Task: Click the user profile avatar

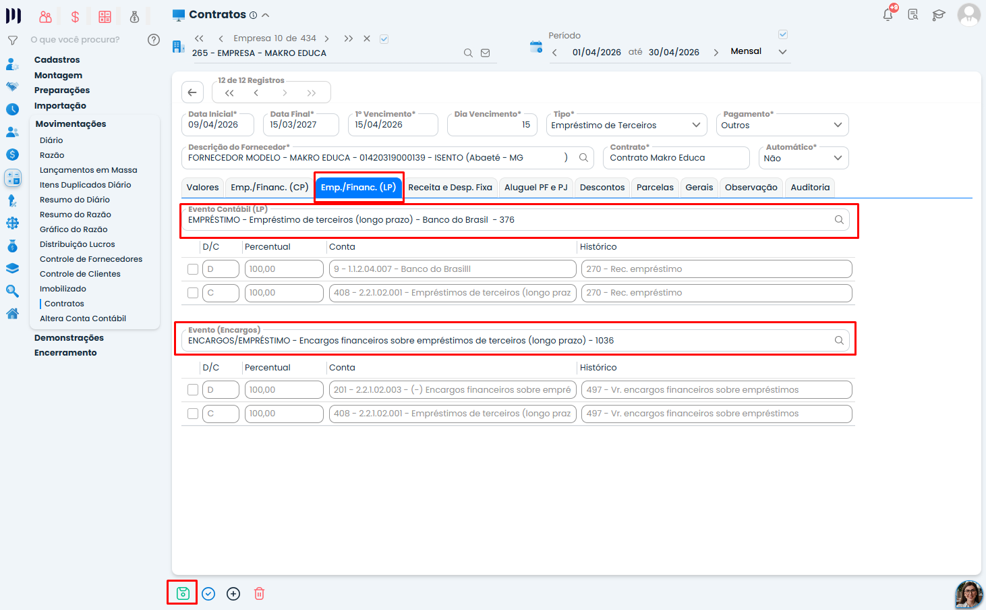Action: coord(969,14)
